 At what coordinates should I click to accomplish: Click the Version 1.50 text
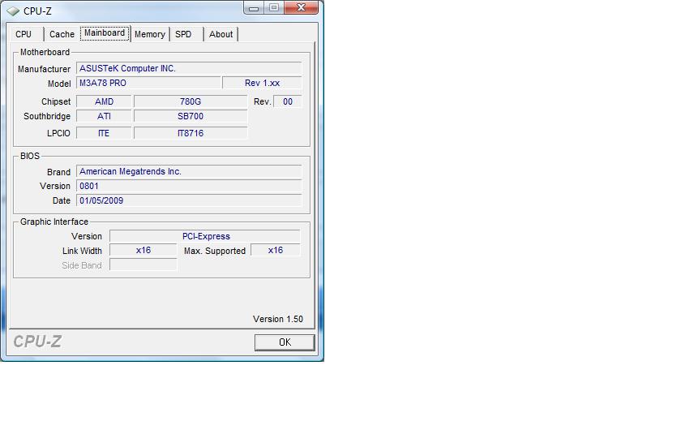pyautogui.click(x=278, y=319)
